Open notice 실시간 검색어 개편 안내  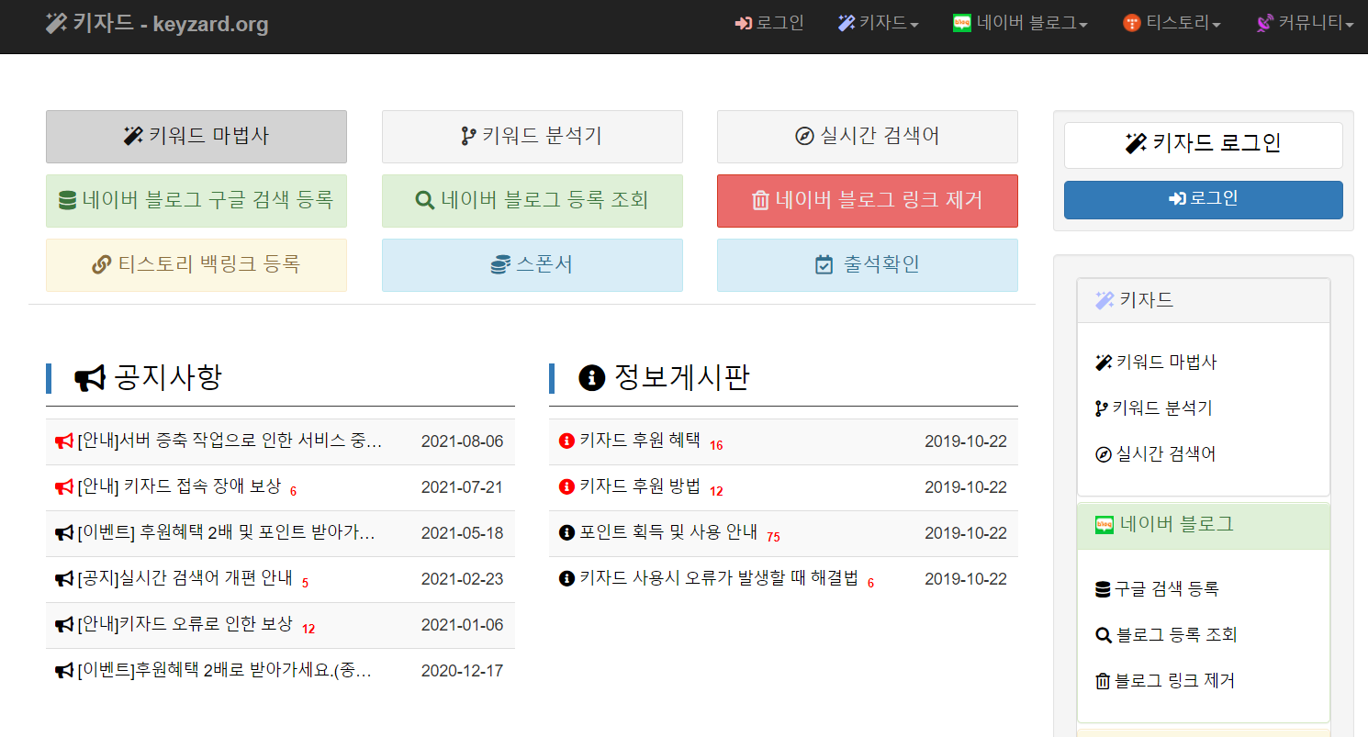point(185,579)
